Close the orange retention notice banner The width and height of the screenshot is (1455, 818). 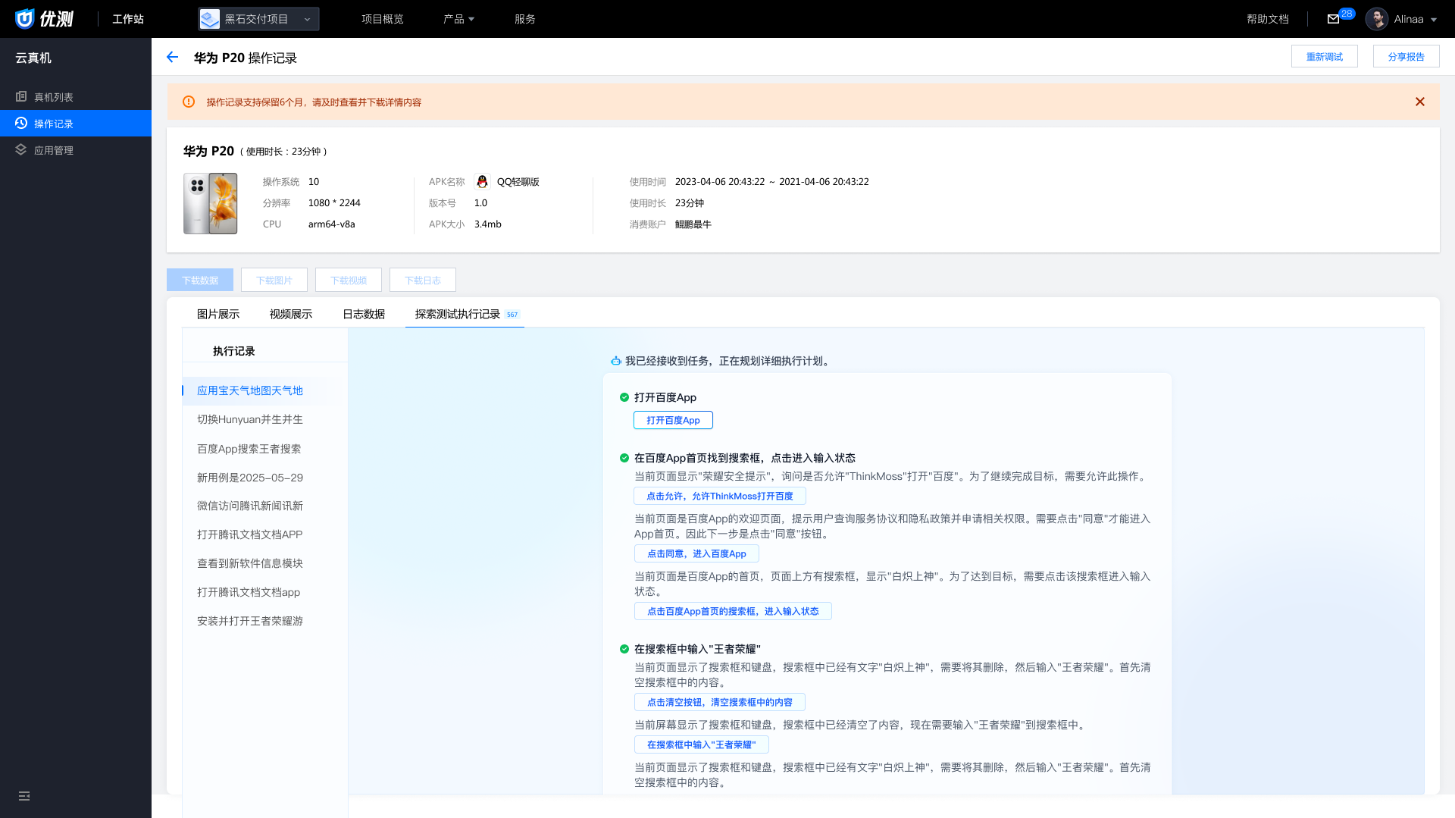[1419, 102]
